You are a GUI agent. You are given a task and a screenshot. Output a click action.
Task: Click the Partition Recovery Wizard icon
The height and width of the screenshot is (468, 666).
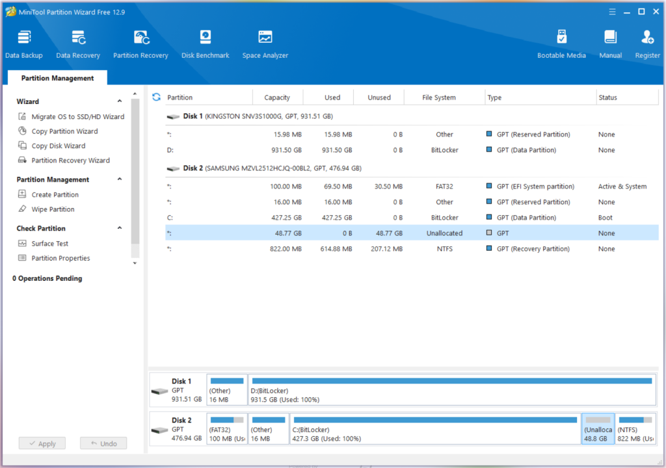click(x=22, y=160)
